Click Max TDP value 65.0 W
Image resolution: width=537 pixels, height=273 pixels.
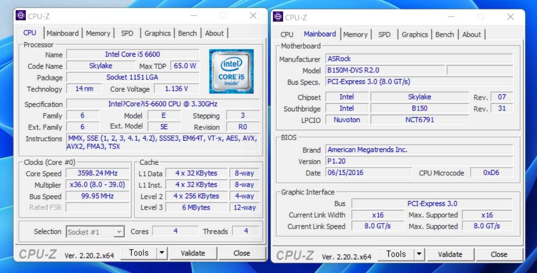point(185,66)
